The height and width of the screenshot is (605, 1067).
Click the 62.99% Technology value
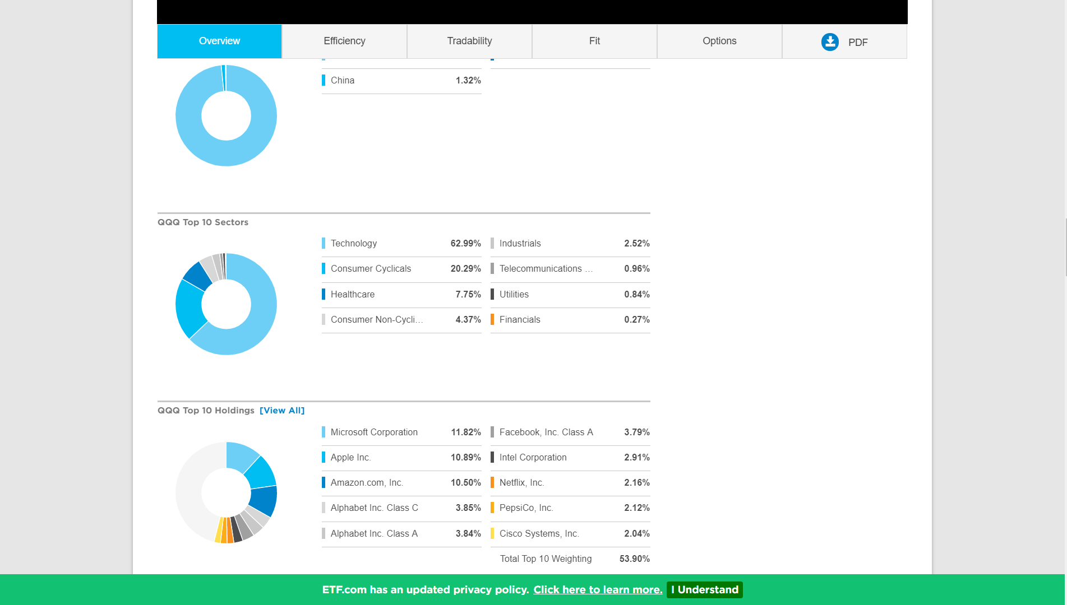(x=466, y=243)
